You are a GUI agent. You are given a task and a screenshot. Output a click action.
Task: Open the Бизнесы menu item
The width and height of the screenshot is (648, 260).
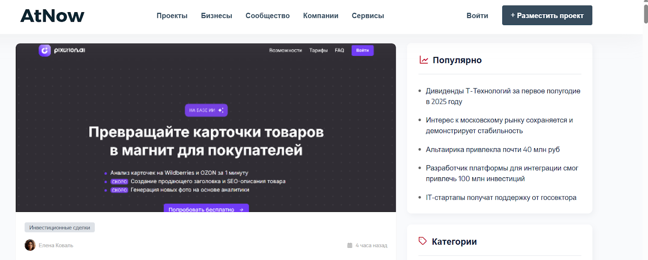click(x=216, y=16)
